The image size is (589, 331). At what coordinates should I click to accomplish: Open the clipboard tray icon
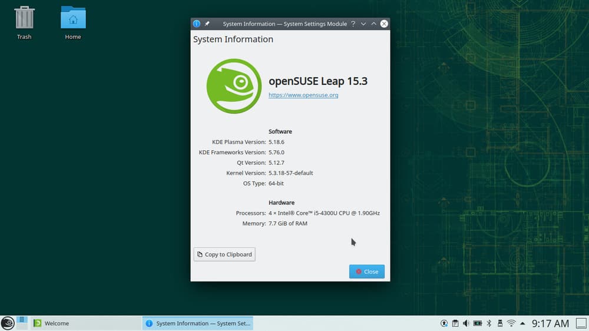(455, 323)
